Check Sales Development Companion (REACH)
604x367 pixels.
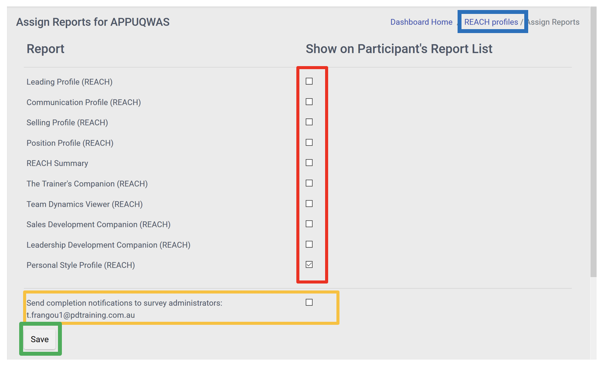coord(309,224)
